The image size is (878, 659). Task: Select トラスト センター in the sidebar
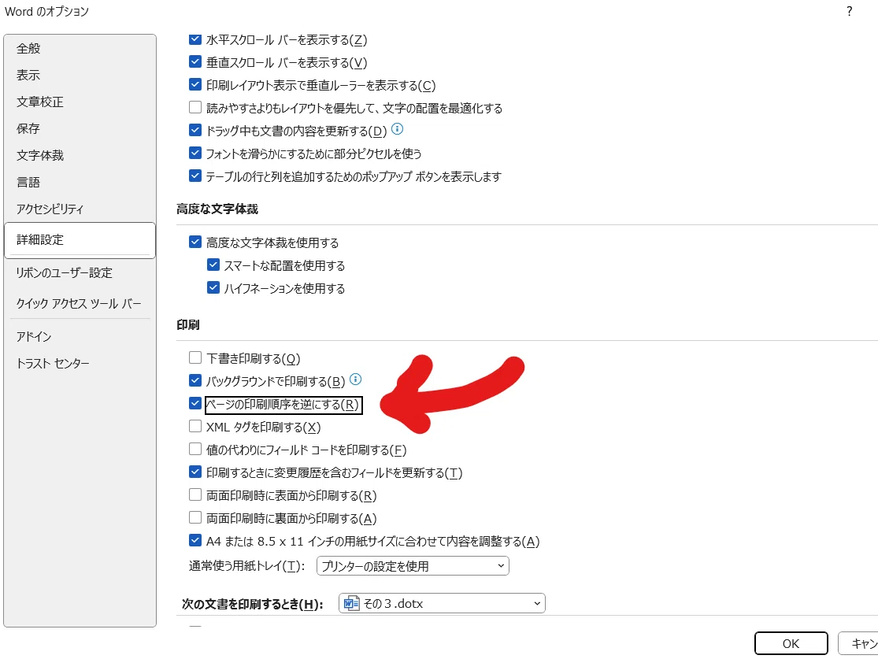click(80, 364)
